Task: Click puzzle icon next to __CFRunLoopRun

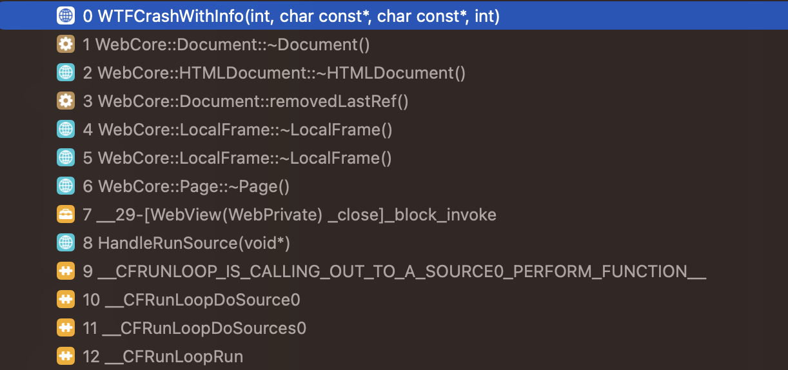Action: pos(65,356)
